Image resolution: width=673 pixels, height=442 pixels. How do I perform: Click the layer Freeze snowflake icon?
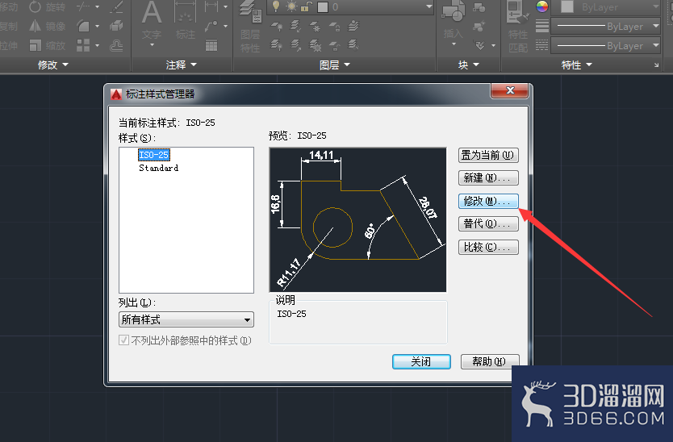point(315,26)
